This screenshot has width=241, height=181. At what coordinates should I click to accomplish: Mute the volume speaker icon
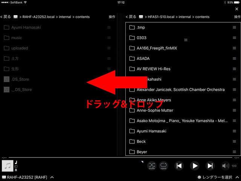tap(225, 166)
